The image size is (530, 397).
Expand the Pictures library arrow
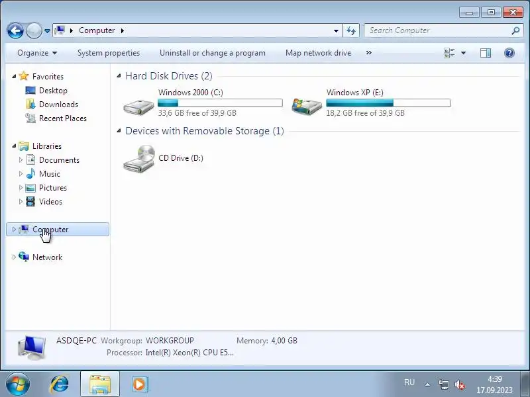[21, 187]
